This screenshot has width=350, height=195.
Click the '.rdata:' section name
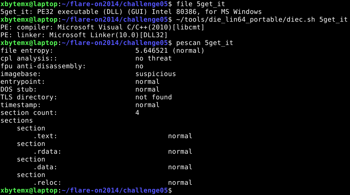click(47, 152)
